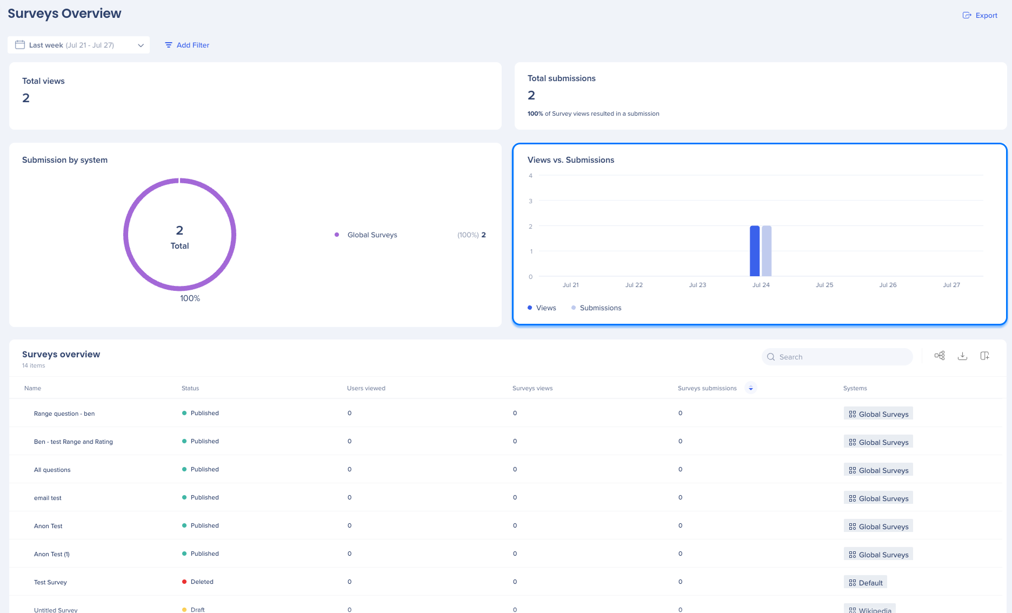Click Default system tag in Test Survey row
The width and height of the screenshot is (1012, 613).
pyautogui.click(x=865, y=582)
